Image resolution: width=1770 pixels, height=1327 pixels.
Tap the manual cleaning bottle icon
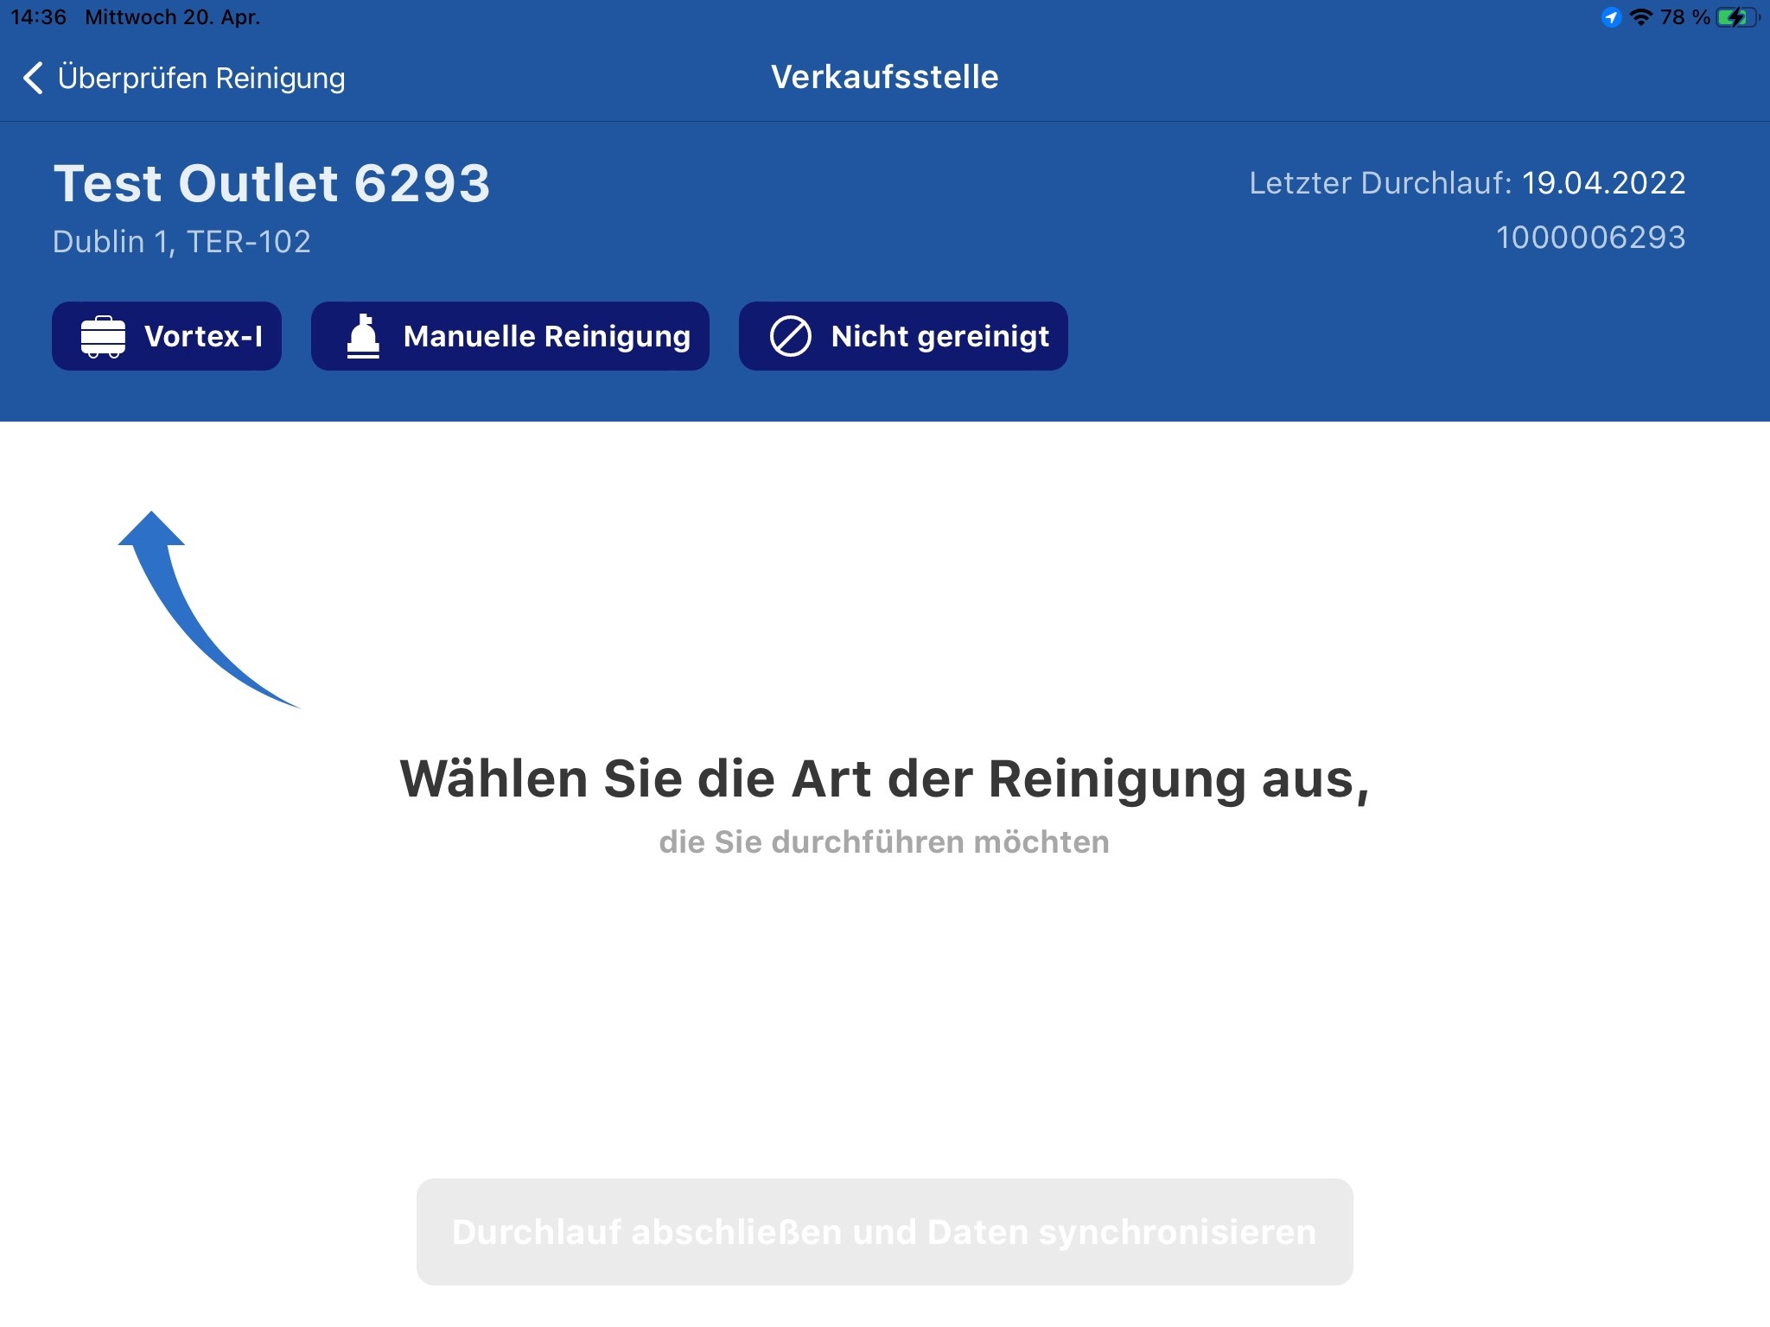click(x=363, y=336)
